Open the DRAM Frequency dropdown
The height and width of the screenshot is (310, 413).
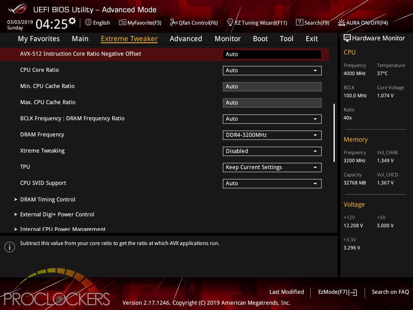(x=272, y=135)
